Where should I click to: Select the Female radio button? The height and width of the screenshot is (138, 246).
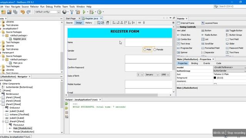coord(158,49)
